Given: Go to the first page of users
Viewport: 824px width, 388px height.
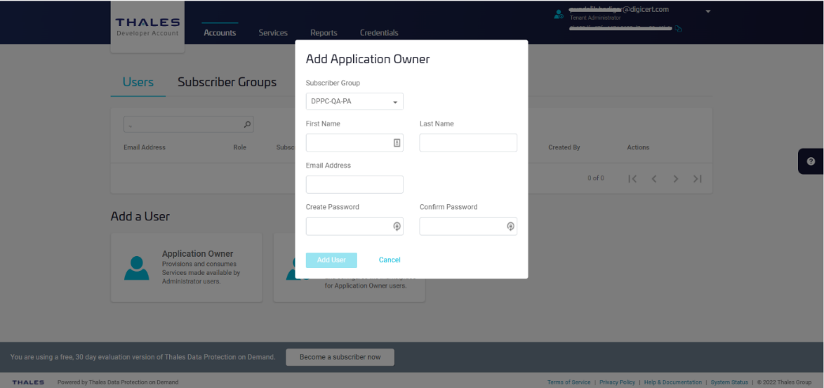Looking at the screenshot, I should [632, 179].
